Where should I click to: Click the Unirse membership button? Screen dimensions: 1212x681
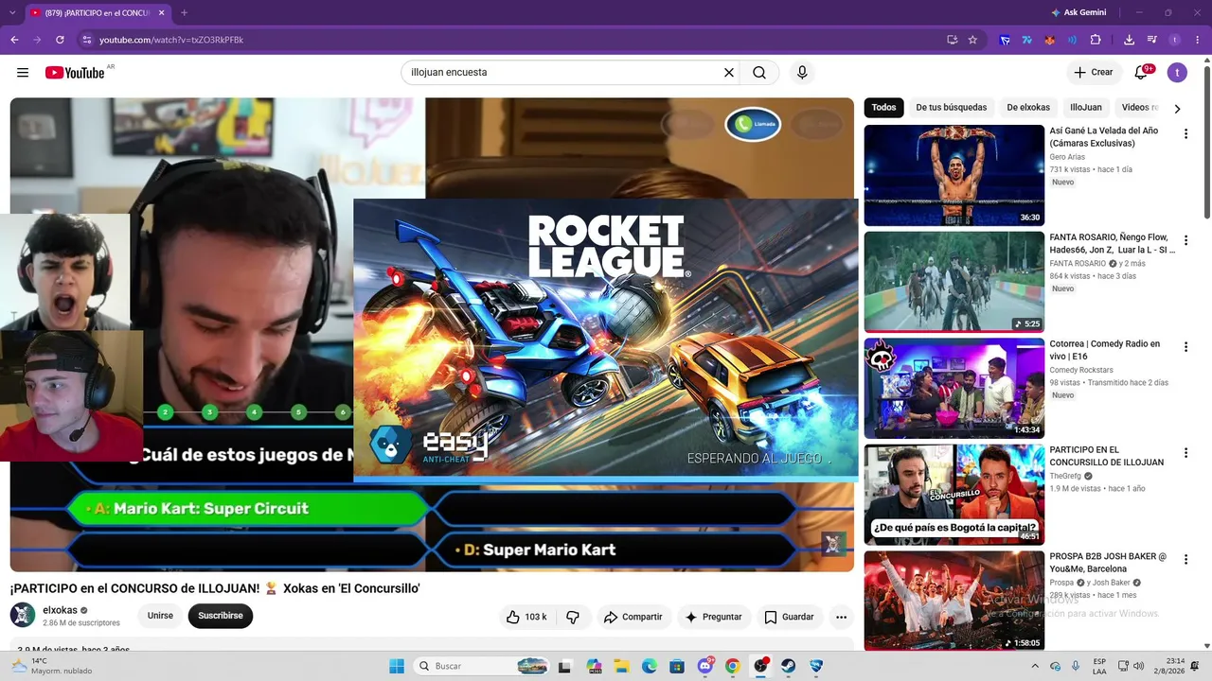coord(160,616)
